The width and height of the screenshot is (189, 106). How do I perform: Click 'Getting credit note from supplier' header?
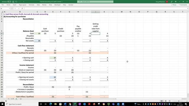coord(96,27)
